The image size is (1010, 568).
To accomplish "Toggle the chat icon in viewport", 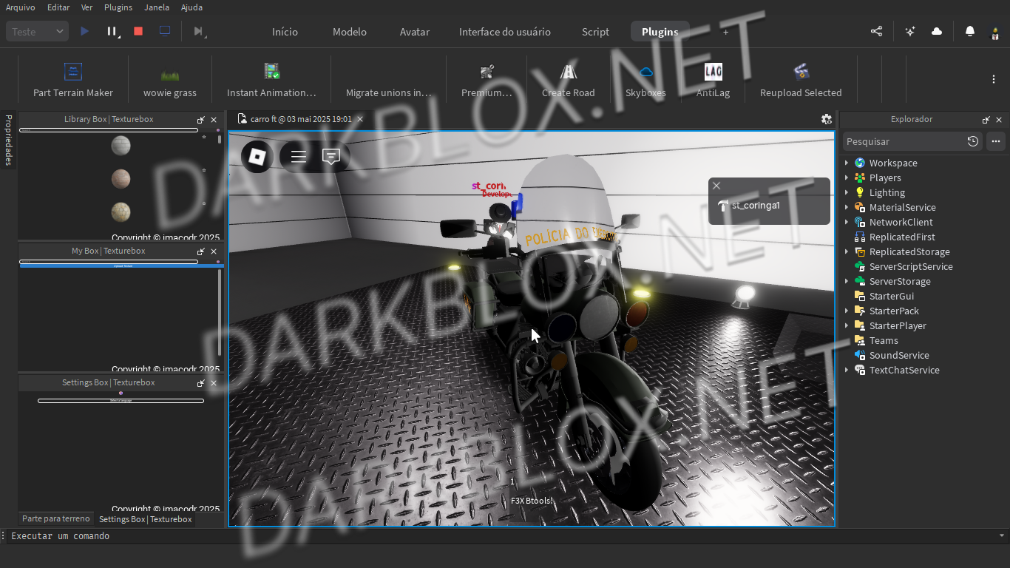I will click(331, 156).
